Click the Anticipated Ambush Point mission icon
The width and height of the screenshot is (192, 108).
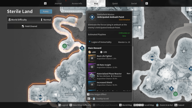92,17
